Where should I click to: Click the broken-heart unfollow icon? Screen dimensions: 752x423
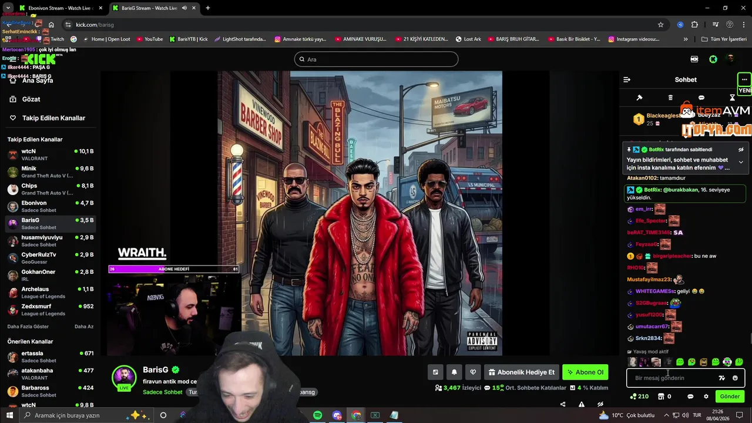point(473,372)
